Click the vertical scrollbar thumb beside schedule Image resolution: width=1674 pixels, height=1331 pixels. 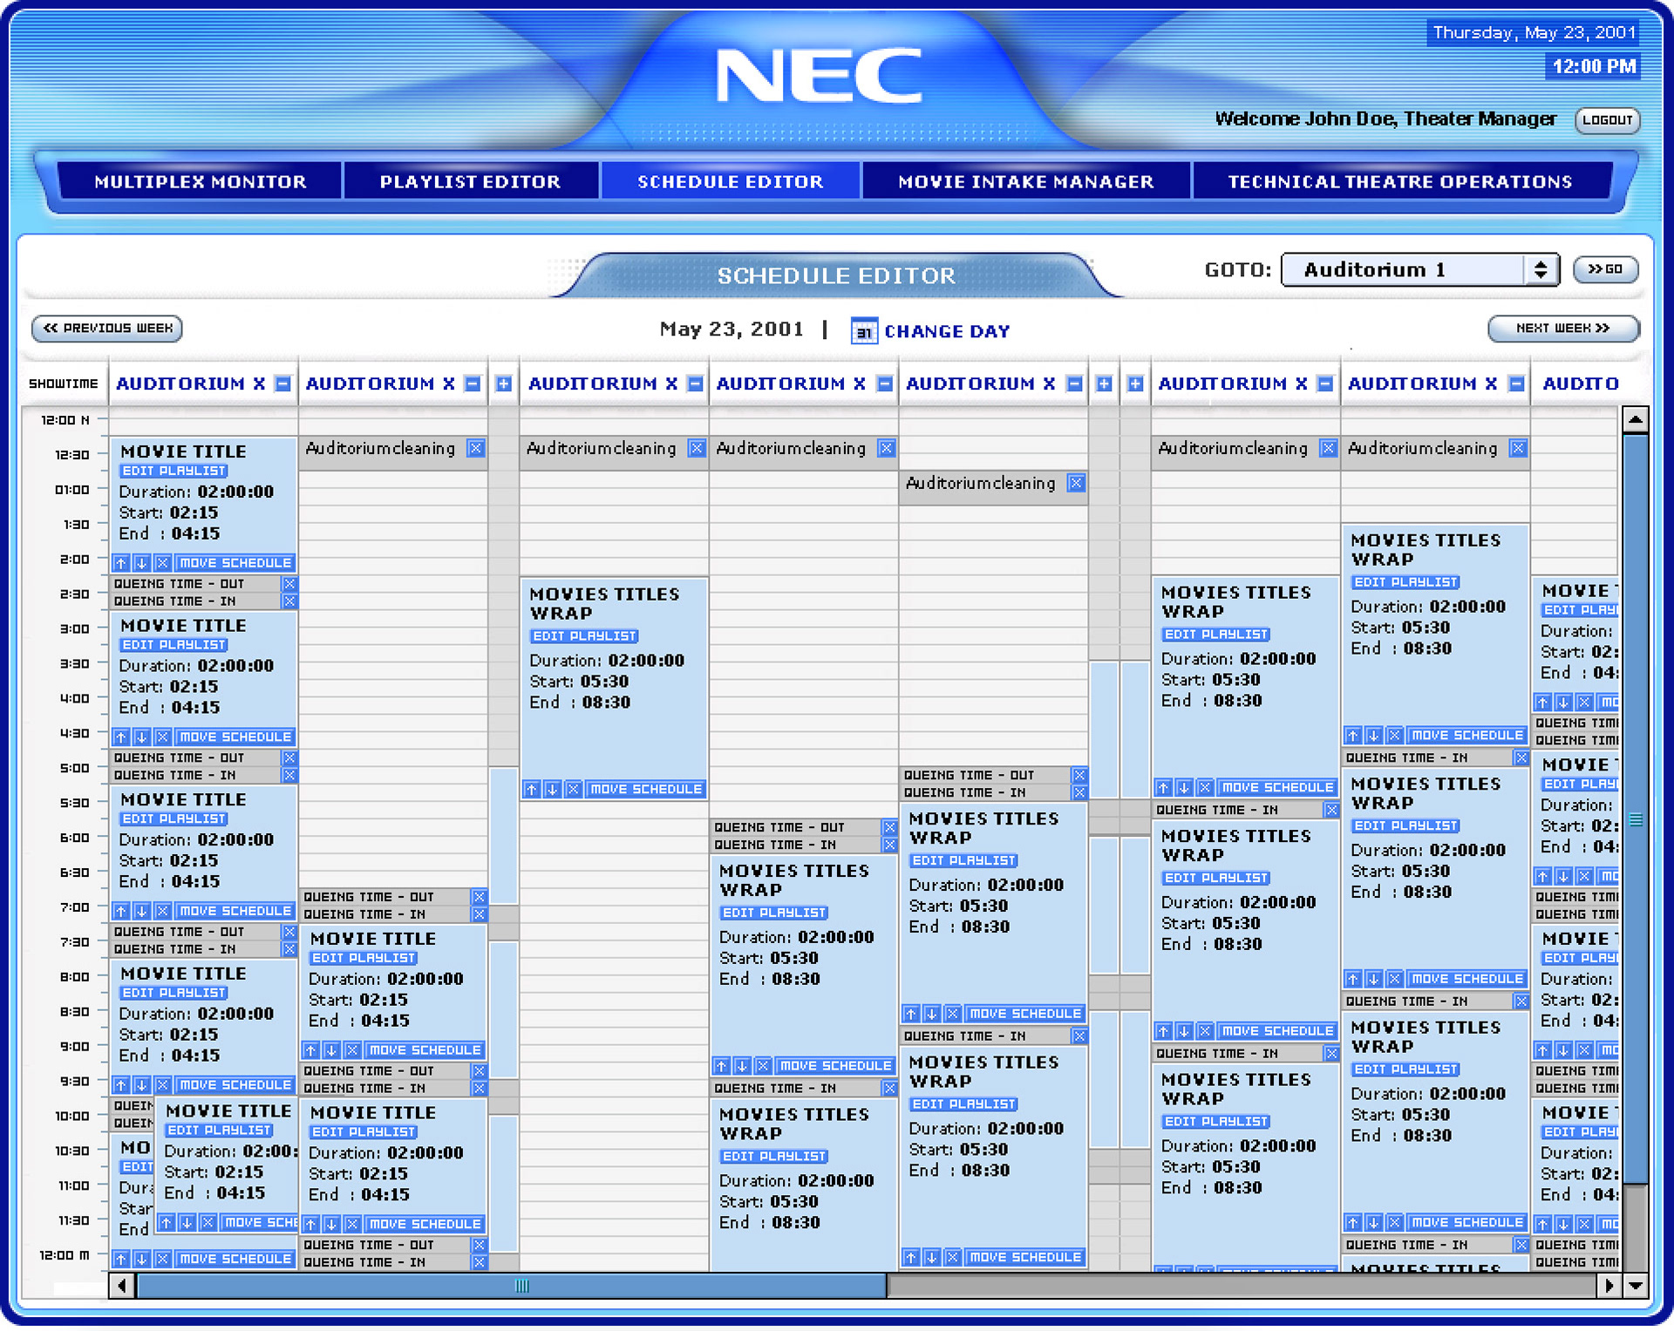coord(1636,811)
